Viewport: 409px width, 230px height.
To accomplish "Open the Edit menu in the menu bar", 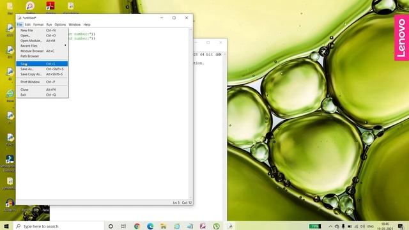I will [27, 24].
